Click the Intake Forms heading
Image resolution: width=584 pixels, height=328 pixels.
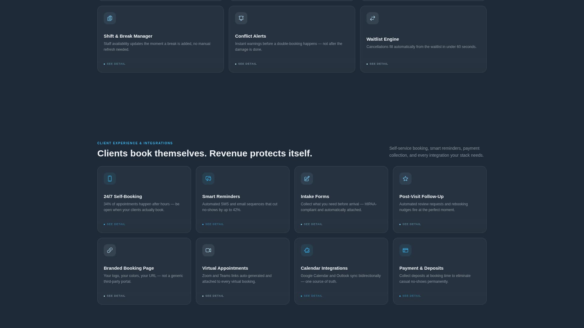tap(315, 196)
